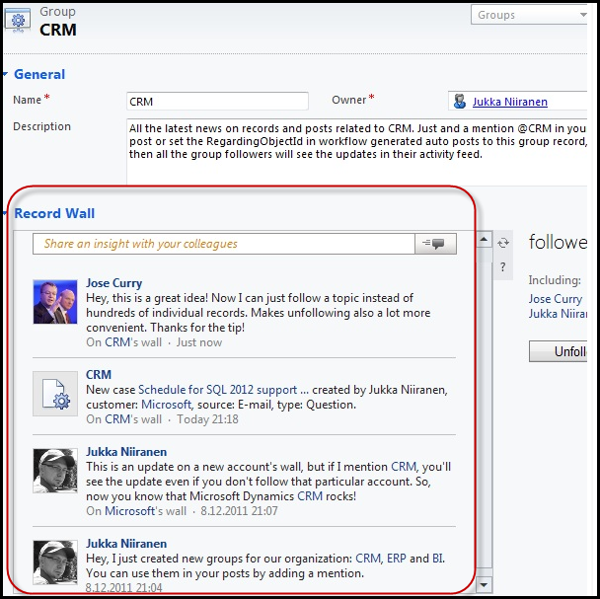Screen dimensions: 600x599
Task: Click the Unfollow button
Action: (x=559, y=351)
